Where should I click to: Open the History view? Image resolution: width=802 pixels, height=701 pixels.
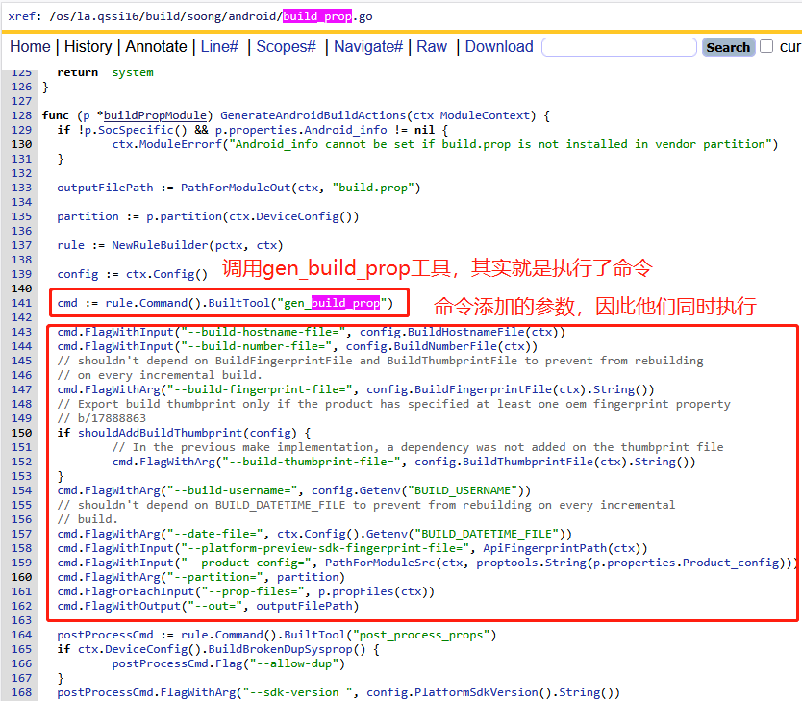click(88, 47)
